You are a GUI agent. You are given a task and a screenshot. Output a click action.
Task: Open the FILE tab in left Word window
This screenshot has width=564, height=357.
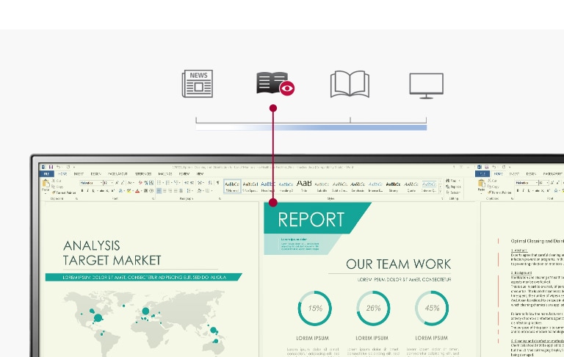click(x=46, y=174)
